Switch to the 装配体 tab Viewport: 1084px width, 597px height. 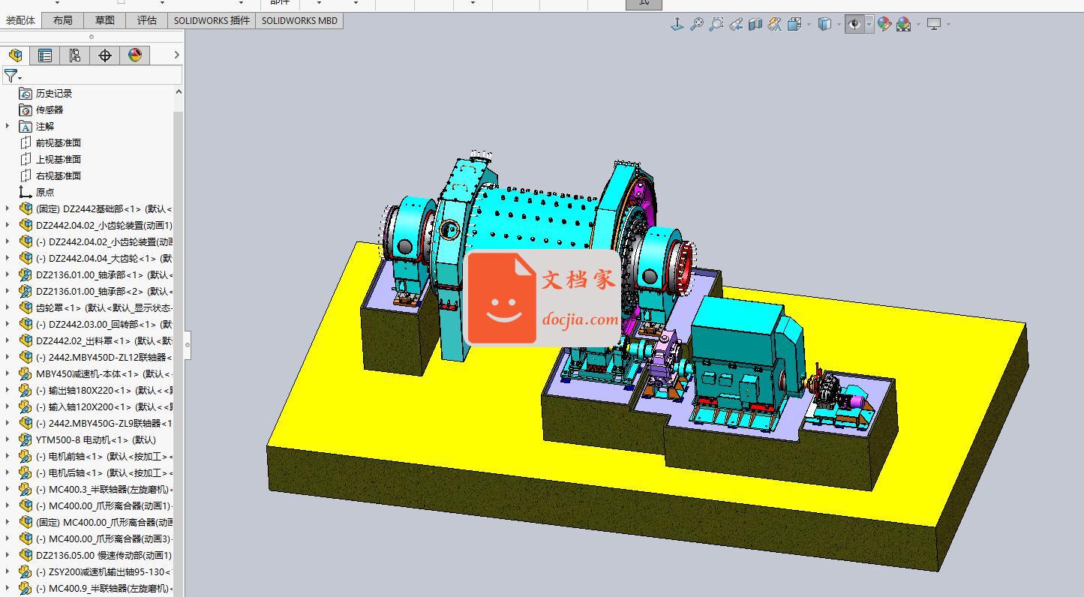[21, 20]
